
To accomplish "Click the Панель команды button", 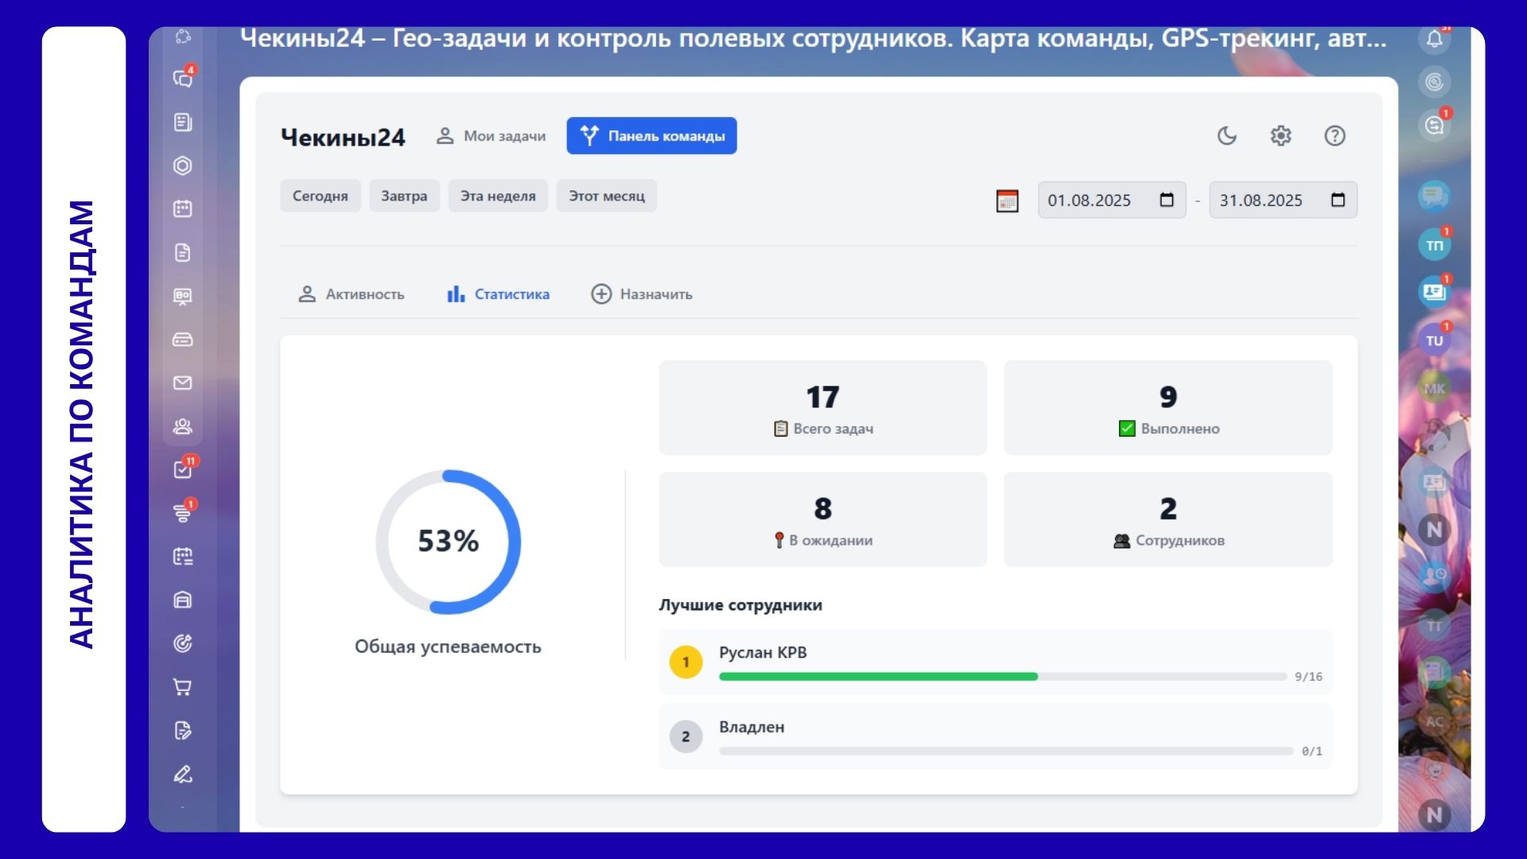I will point(651,136).
